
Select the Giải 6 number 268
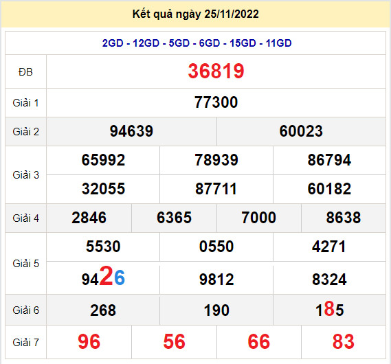click(103, 310)
